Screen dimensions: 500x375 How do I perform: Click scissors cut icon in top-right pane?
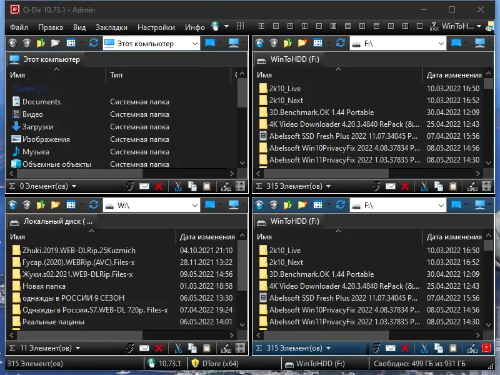424,186
